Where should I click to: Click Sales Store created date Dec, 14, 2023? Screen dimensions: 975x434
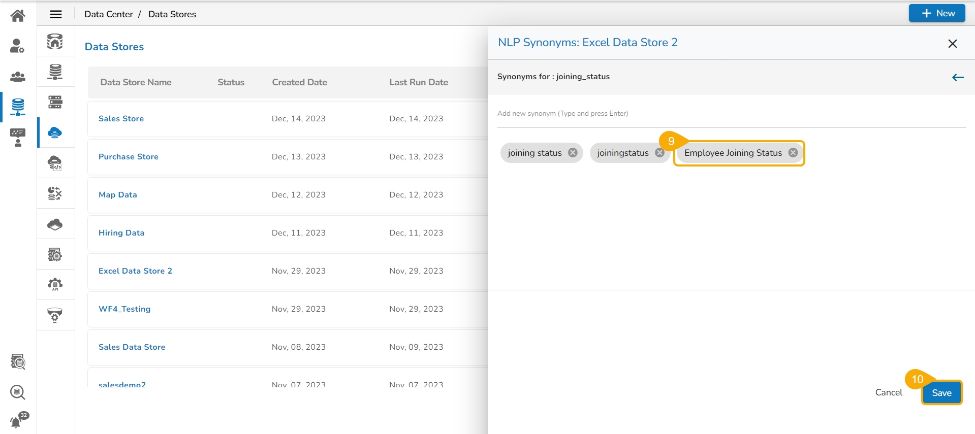tap(299, 119)
